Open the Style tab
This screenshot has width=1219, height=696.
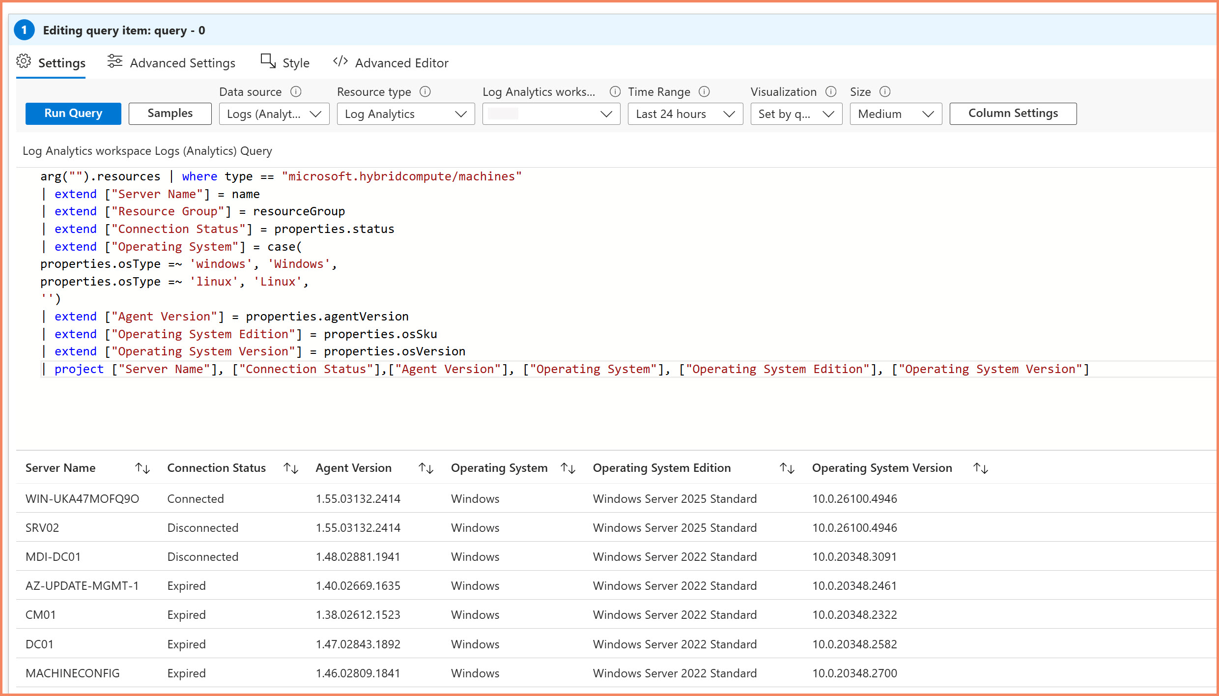point(285,63)
